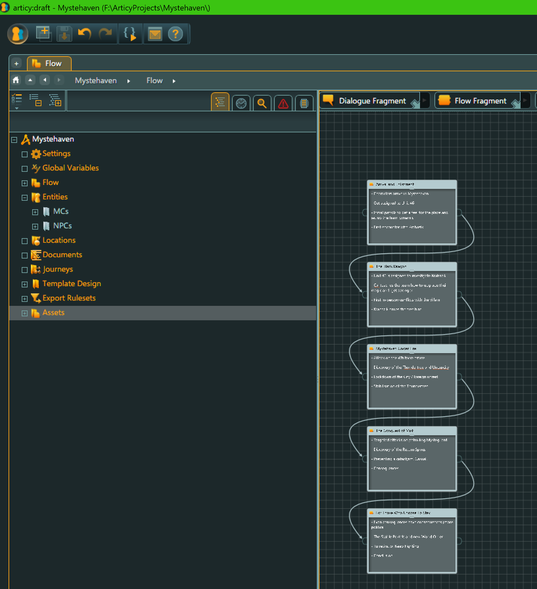Open arrow dropdown after Flow breadcrumb

[x=174, y=81]
